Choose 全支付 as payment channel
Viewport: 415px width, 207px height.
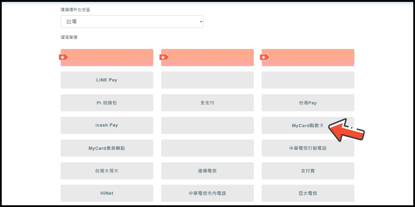[x=207, y=103]
